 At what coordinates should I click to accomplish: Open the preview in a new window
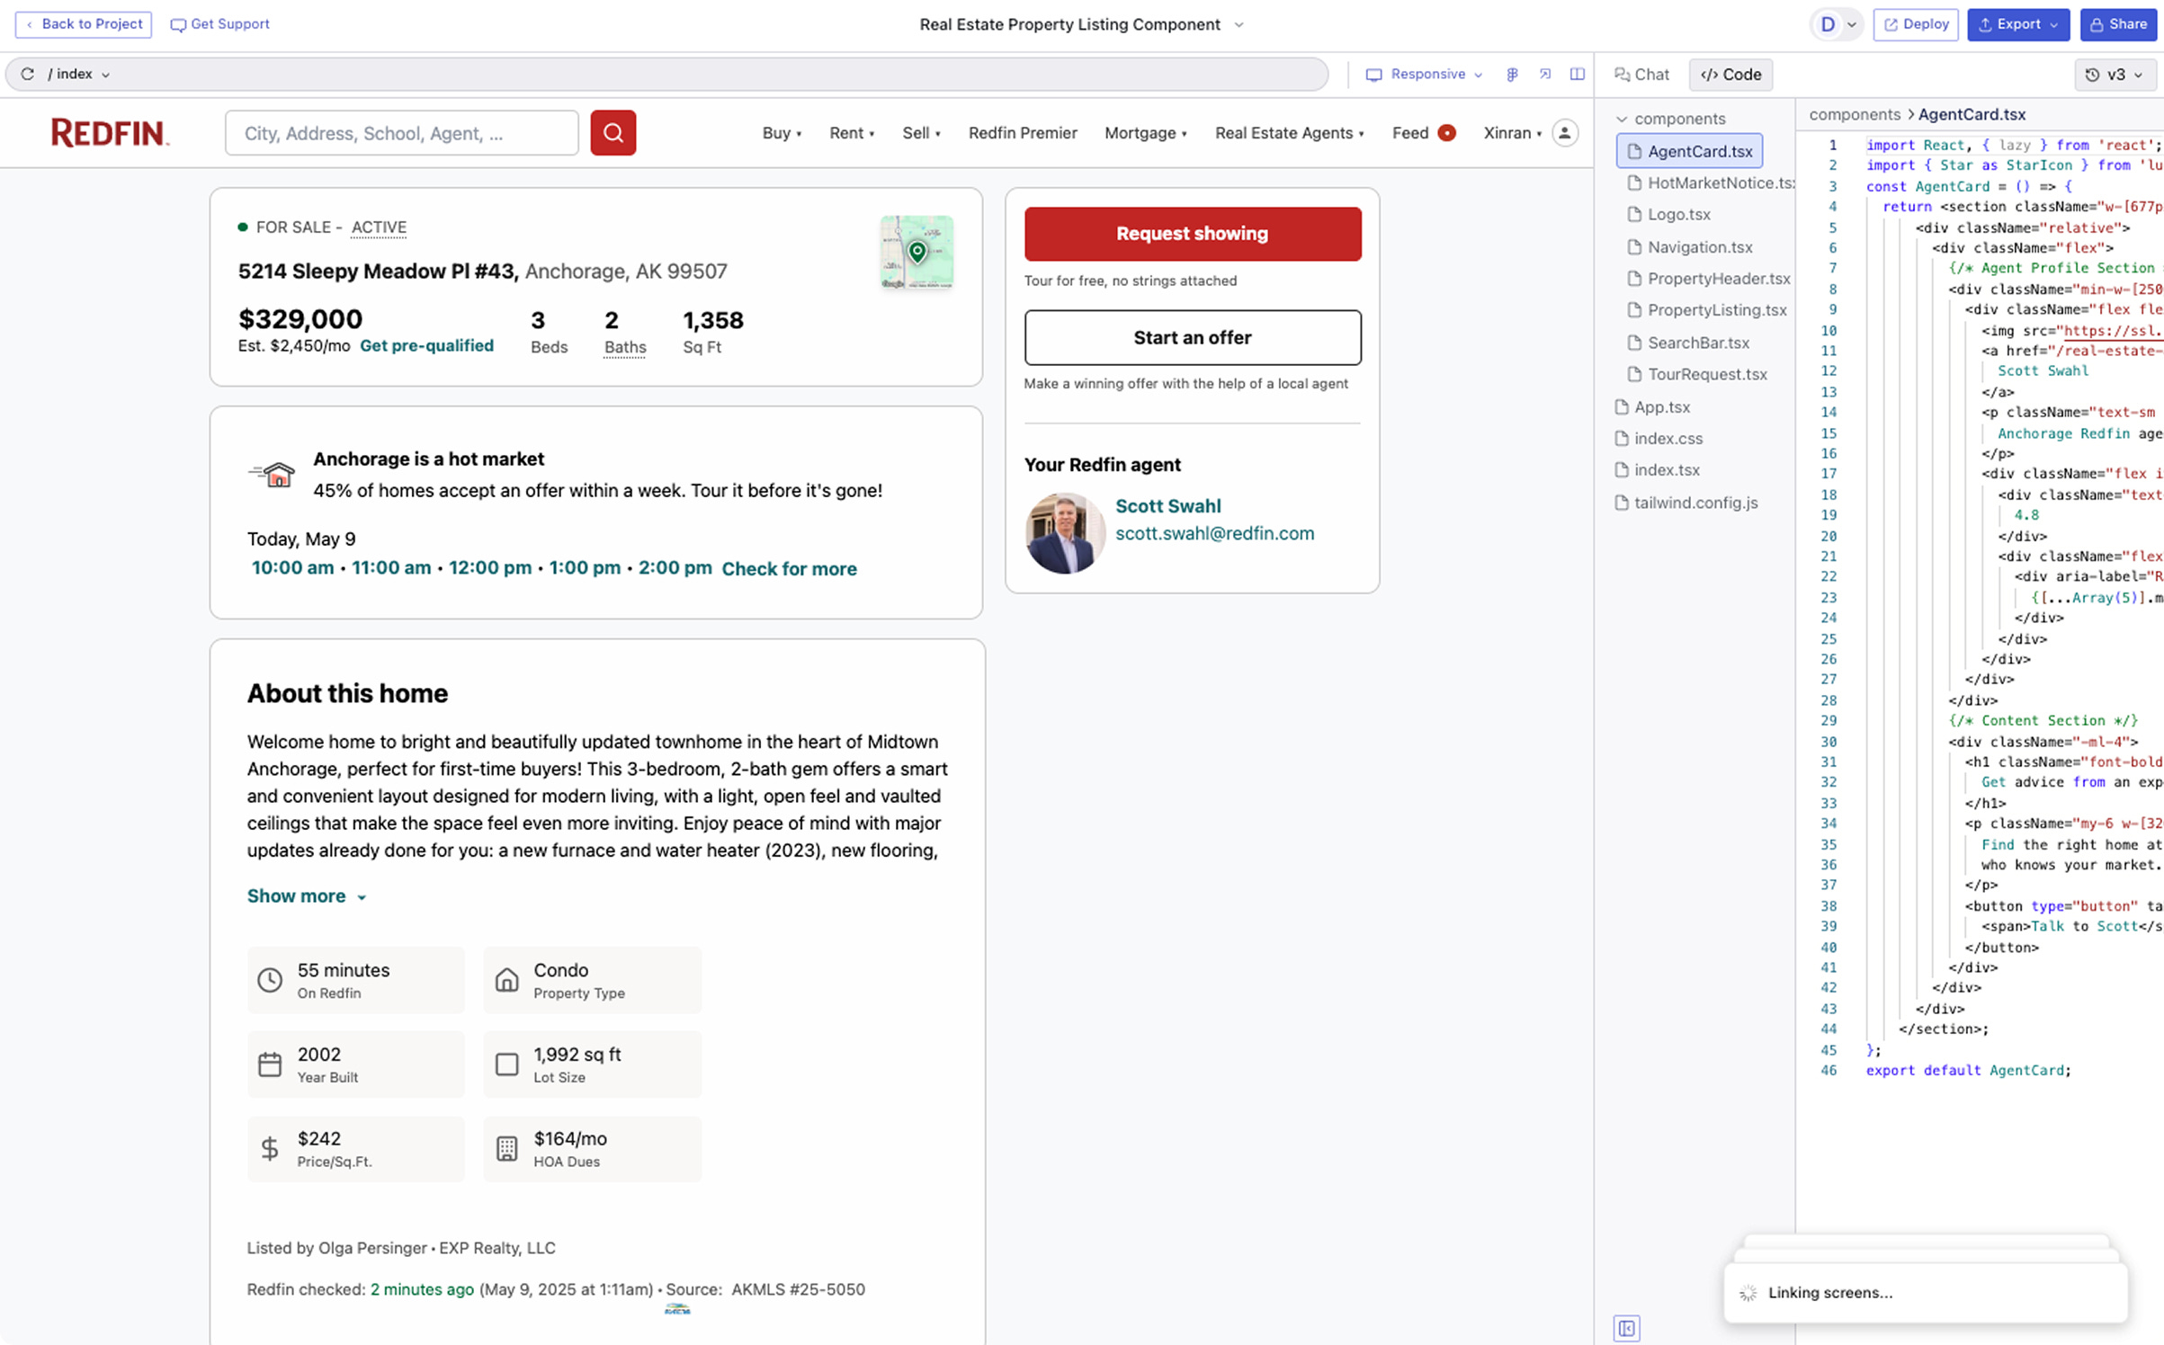coord(1544,74)
